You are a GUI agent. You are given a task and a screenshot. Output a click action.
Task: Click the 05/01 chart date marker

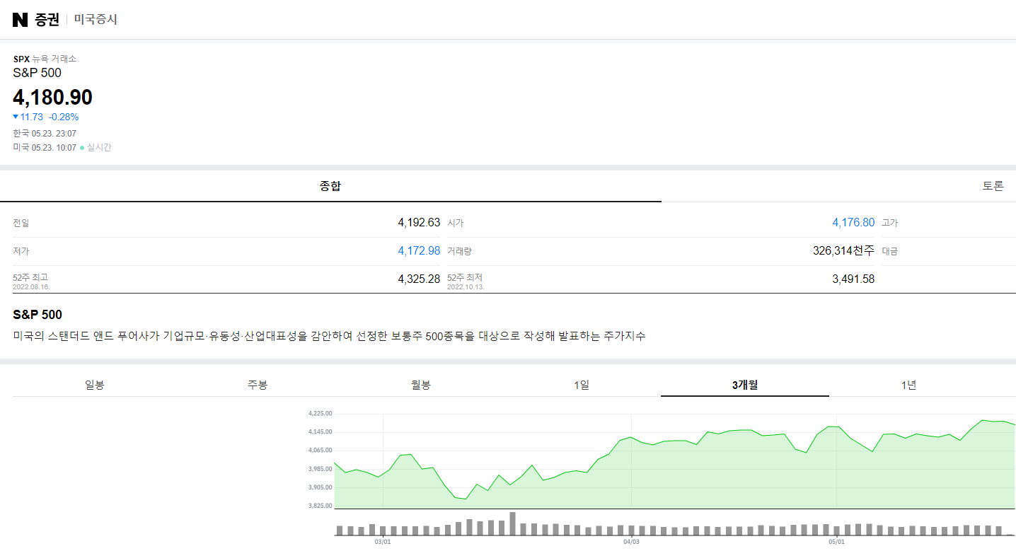[836, 543]
